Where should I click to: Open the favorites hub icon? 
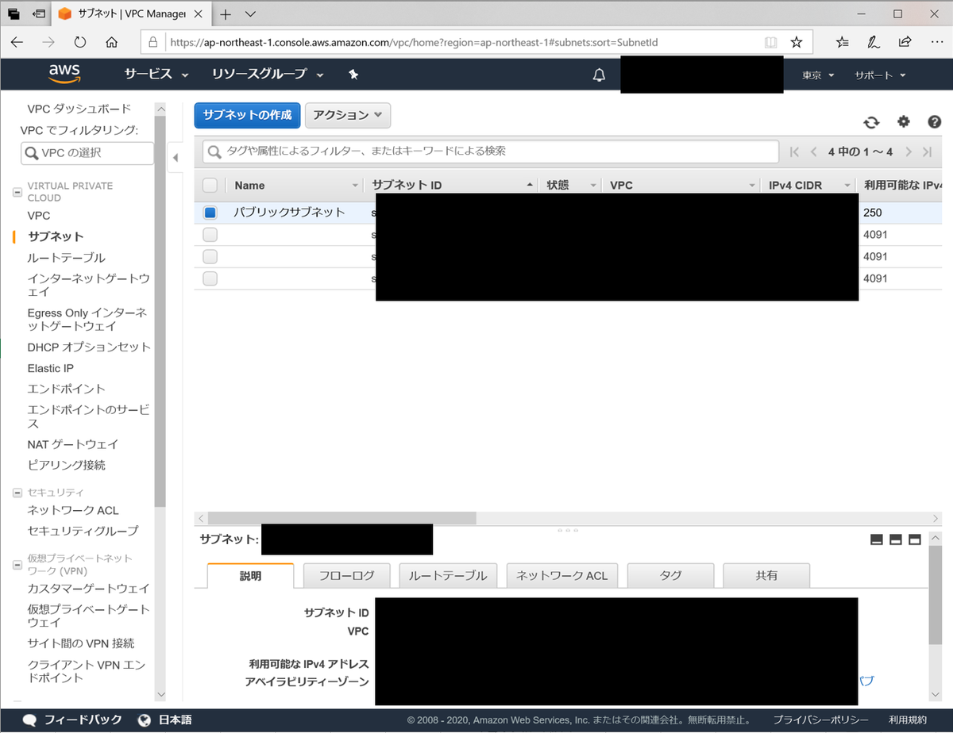[843, 42]
